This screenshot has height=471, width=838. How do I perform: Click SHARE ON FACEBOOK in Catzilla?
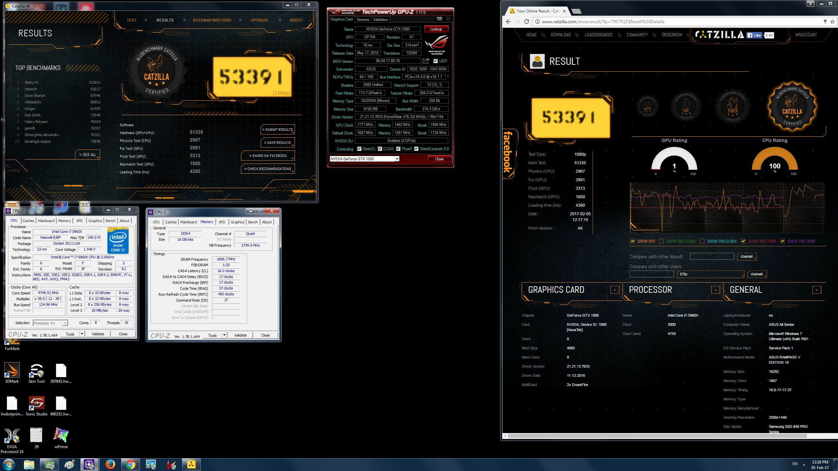click(x=268, y=156)
